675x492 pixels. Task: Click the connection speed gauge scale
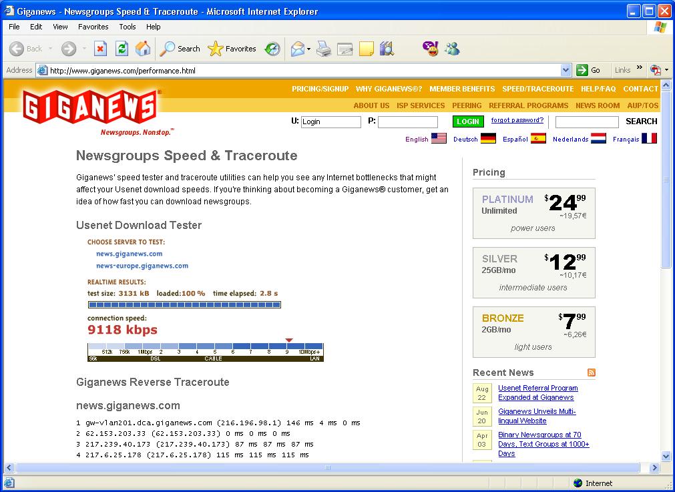206,352
